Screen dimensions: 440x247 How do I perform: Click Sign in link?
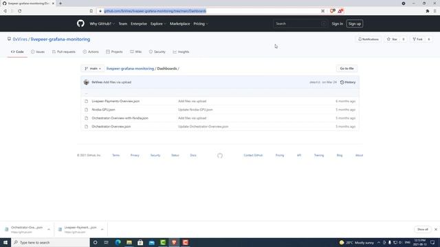point(338,24)
